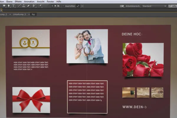Select the Roto Brush tool
This screenshot has height=118, width=177.
(x=34, y=6)
